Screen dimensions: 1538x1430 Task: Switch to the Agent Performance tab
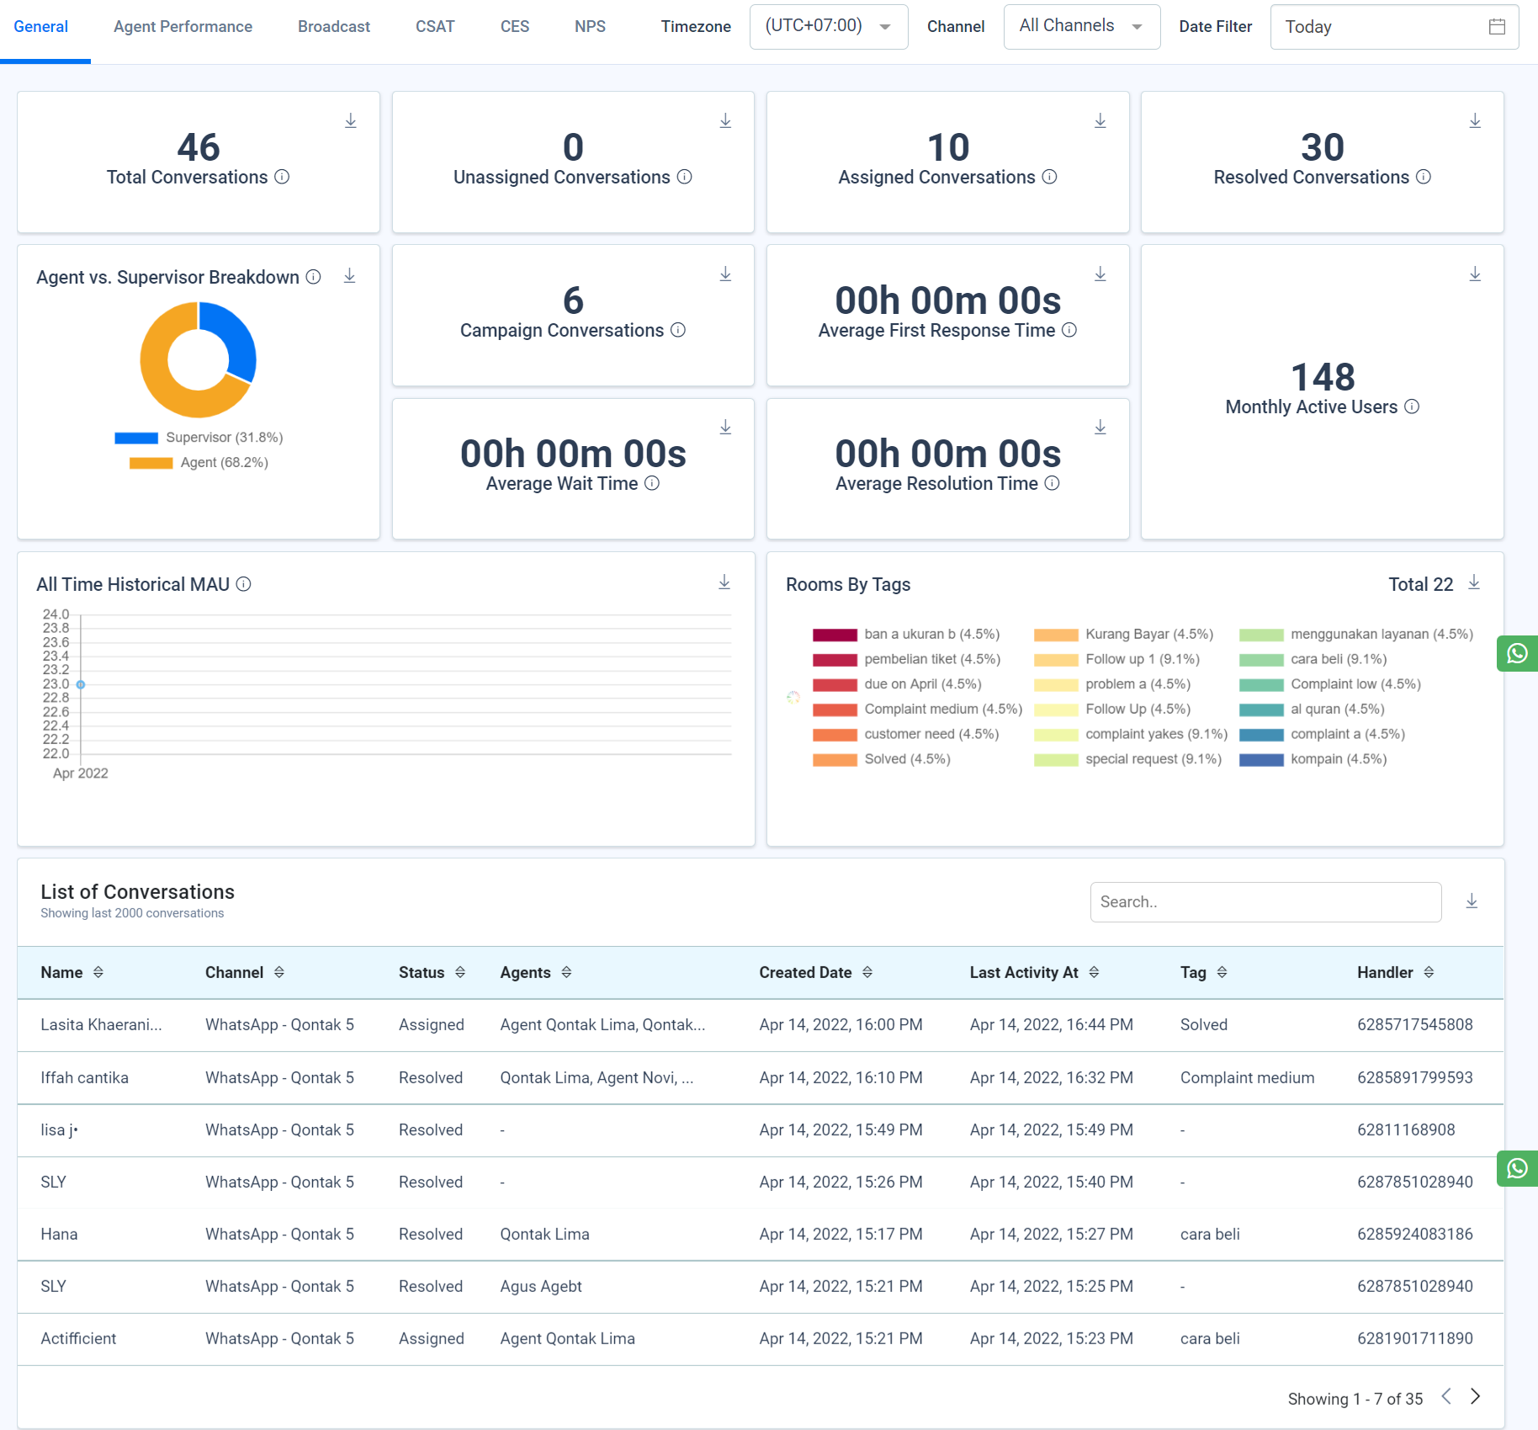[183, 26]
